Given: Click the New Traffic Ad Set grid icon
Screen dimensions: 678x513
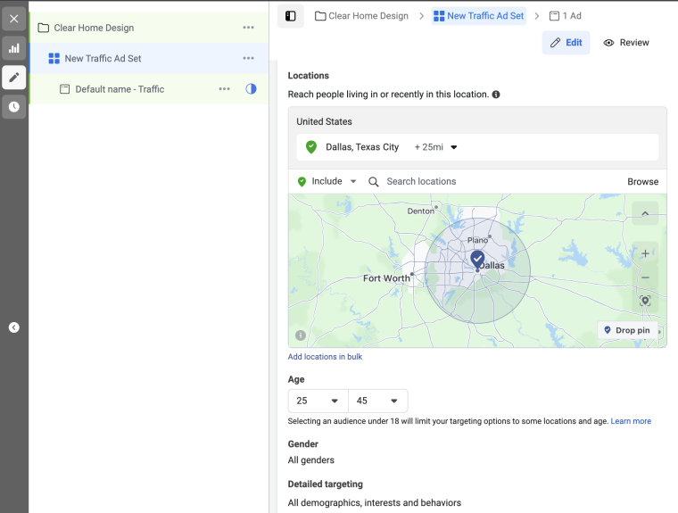Looking at the screenshot, I should (54, 58).
